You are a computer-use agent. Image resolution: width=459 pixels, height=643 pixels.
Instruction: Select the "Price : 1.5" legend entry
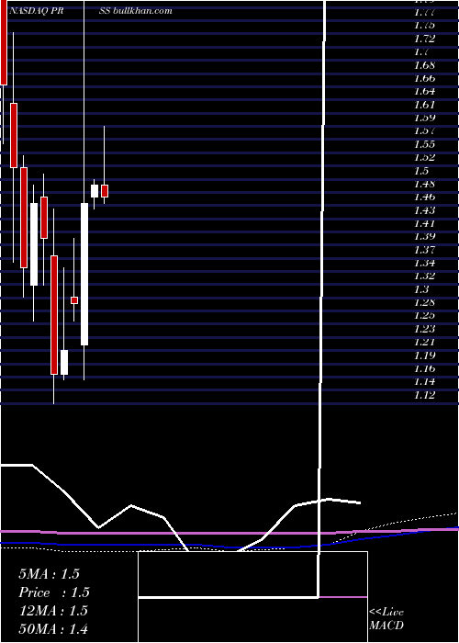tap(54, 592)
